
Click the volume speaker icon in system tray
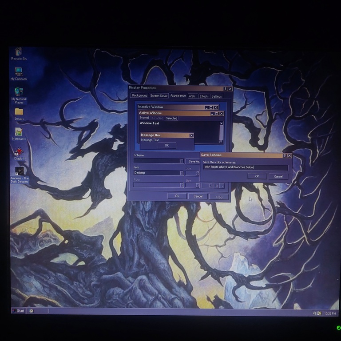point(314,313)
